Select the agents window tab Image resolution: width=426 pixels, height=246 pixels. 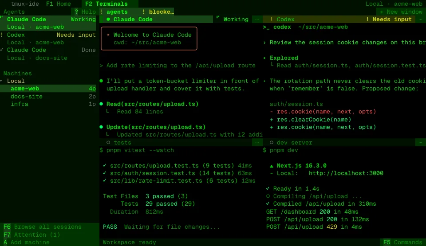click(114, 12)
